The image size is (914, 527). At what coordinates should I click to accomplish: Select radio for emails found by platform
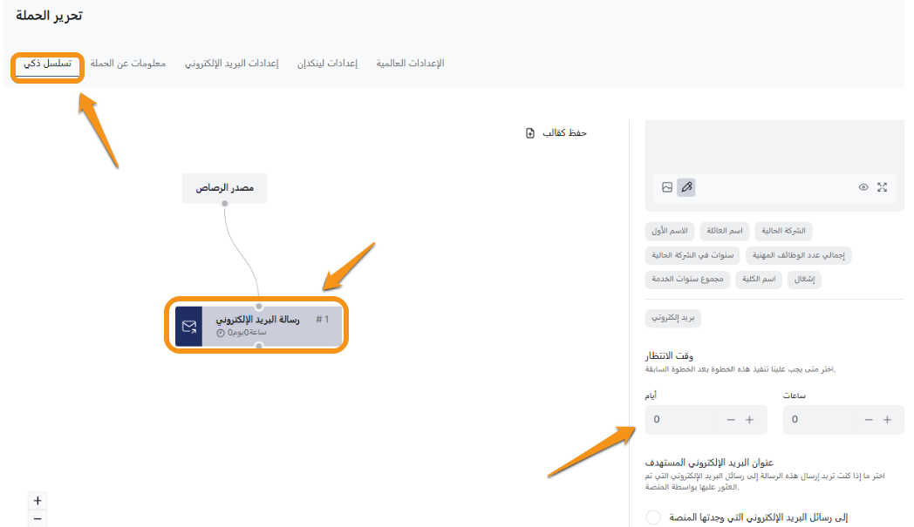coord(652,517)
